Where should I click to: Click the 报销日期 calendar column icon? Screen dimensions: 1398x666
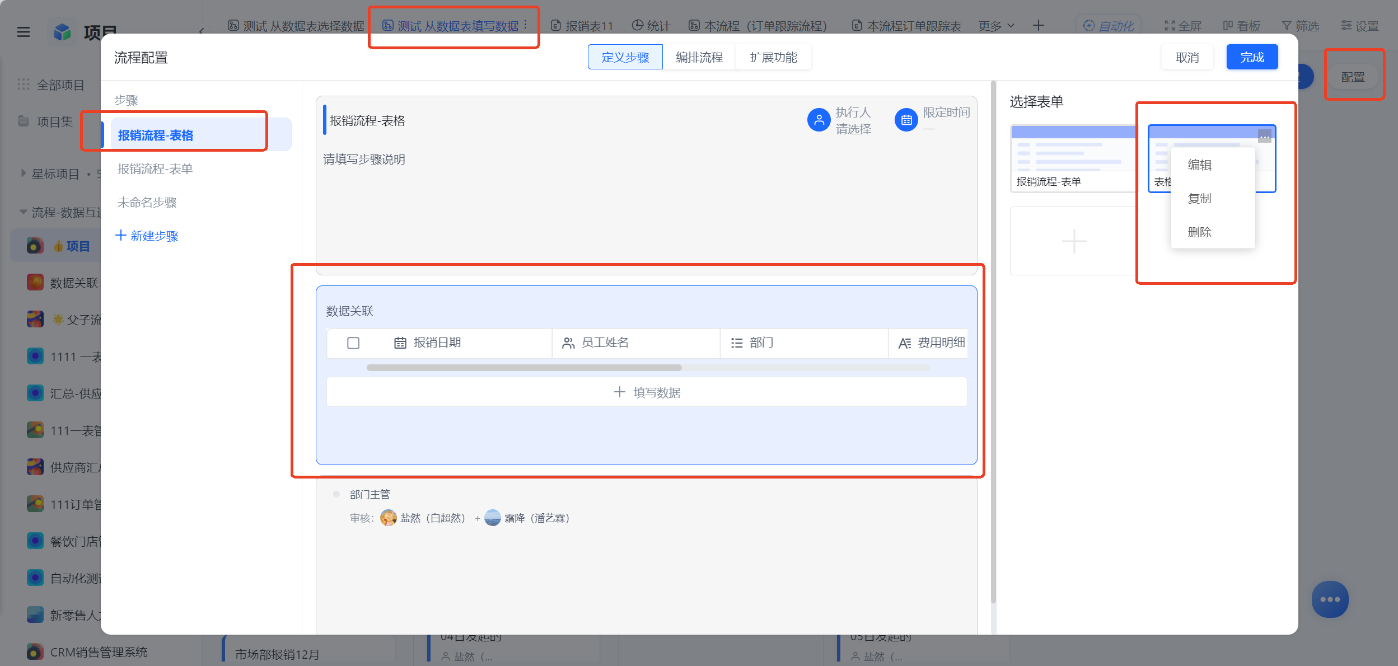pyautogui.click(x=400, y=343)
